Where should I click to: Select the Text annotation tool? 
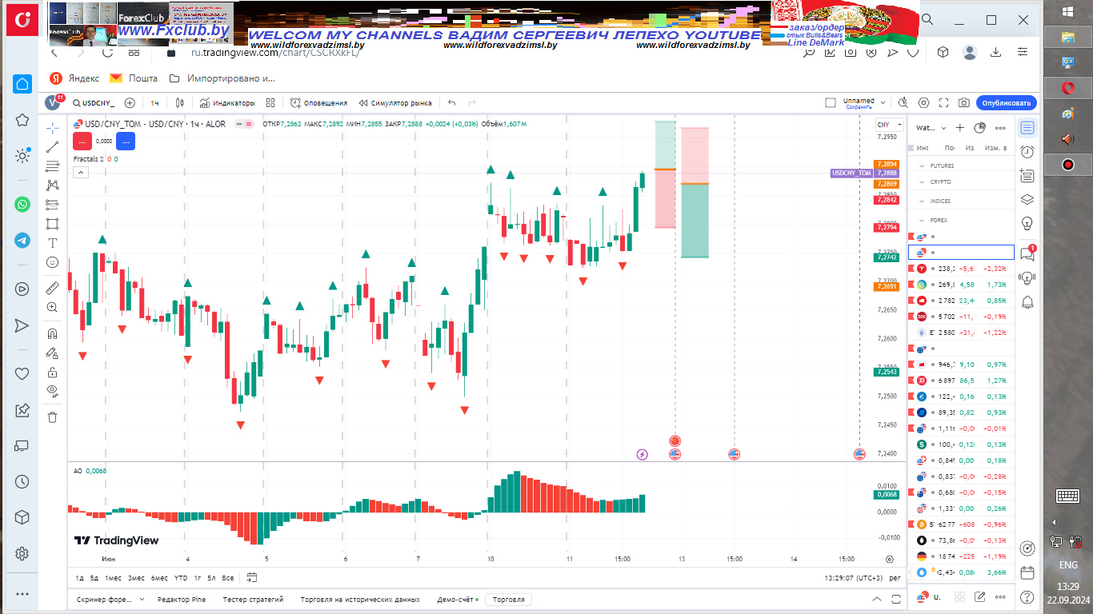coord(52,242)
